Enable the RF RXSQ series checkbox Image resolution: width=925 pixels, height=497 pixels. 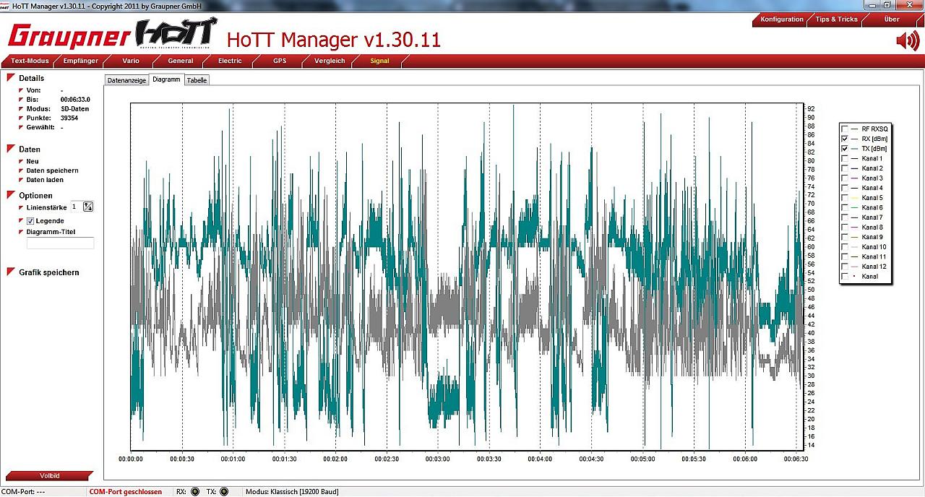pos(845,129)
